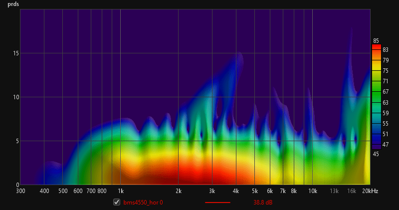
Task: Click the 71 label on color scale
Action: [386, 81]
